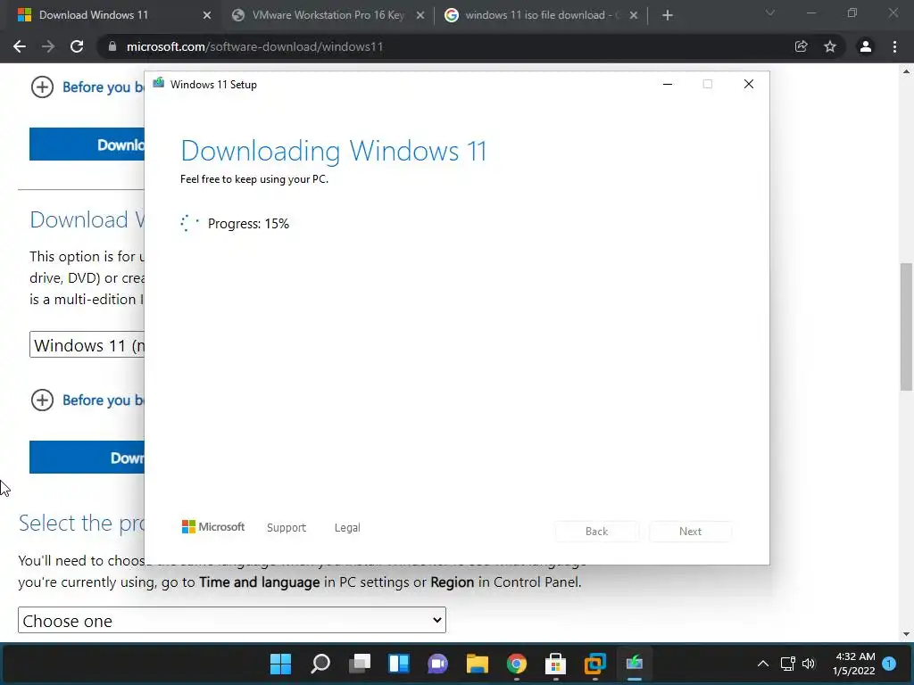Screen dimensions: 914x685
Task: Click the Progress: 15% text
Action: click(x=248, y=224)
